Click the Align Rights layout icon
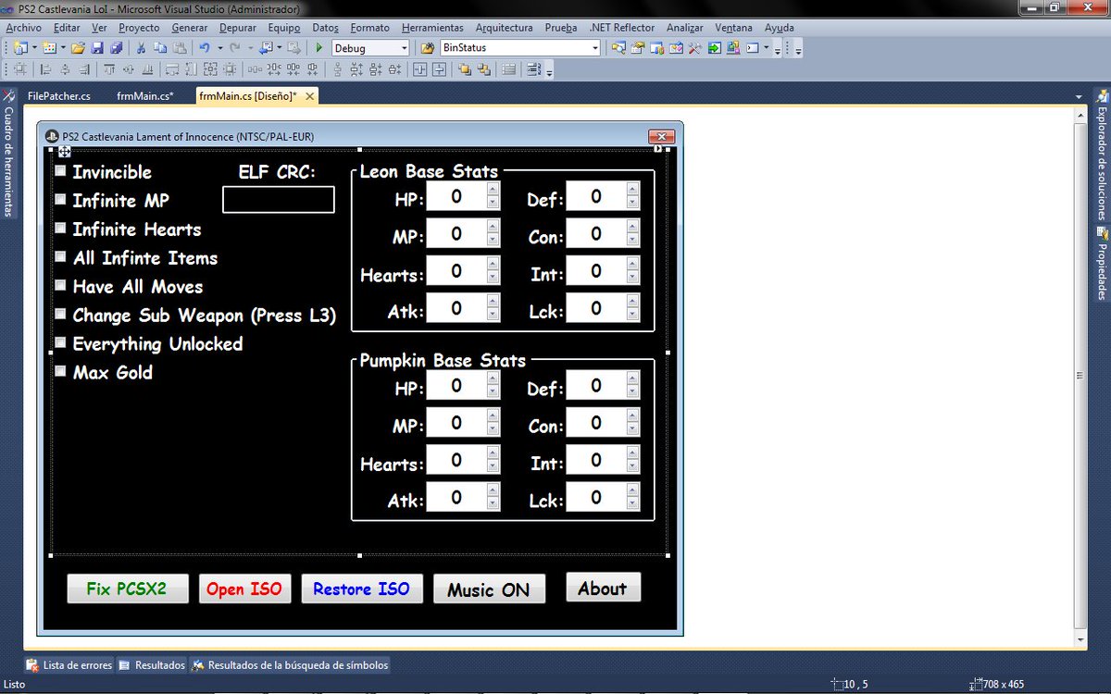The width and height of the screenshot is (1111, 694). [84, 69]
